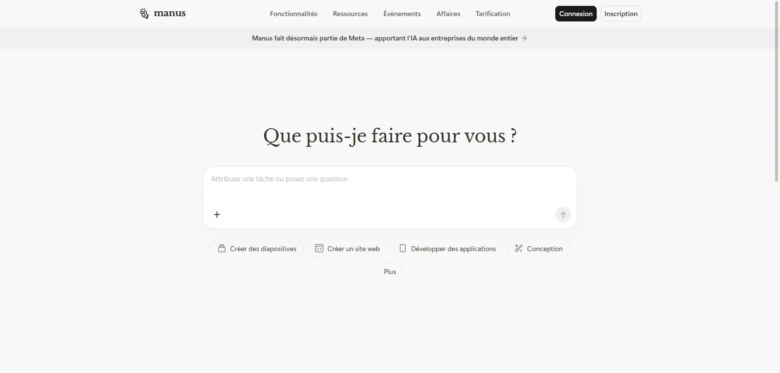Viewport: 780px width, 373px height.
Task: Open the Tarification page
Action: (x=492, y=14)
